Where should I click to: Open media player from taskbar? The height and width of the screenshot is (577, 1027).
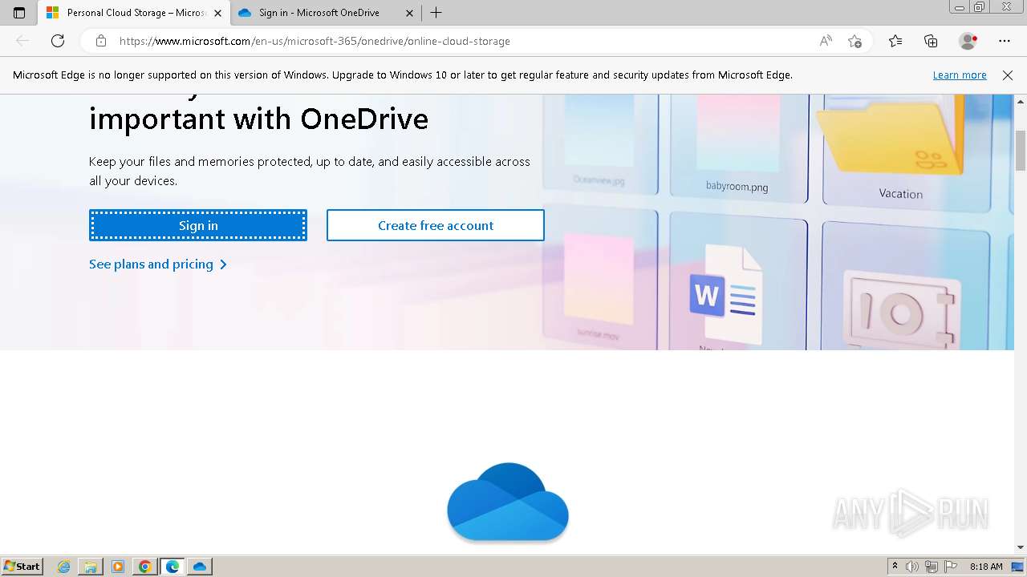[x=118, y=567]
